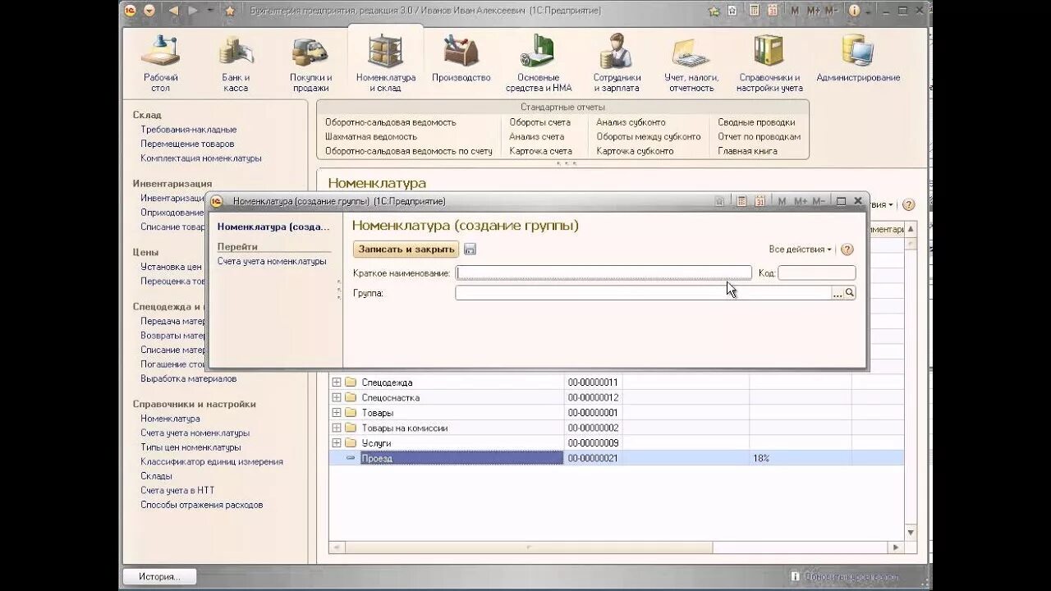Click the magnifier icon in Группа field

pos(850,293)
